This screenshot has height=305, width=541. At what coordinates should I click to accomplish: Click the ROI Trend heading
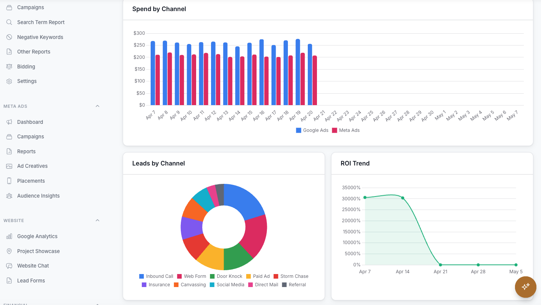click(355, 163)
